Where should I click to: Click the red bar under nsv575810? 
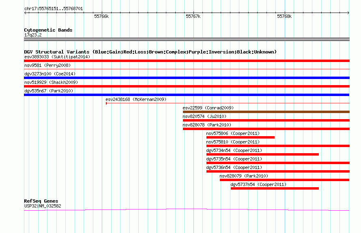[278, 146]
